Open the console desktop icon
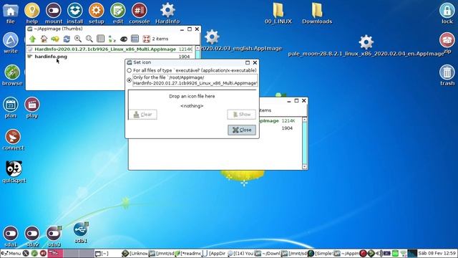 pyautogui.click(x=140, y=13)
